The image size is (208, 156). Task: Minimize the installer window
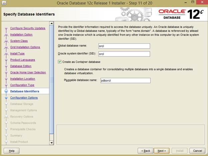pyautogui.click(x=186, y=2)
